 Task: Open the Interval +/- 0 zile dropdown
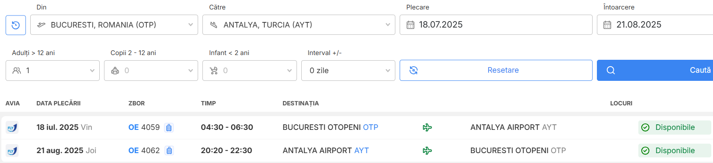(348, 71)
